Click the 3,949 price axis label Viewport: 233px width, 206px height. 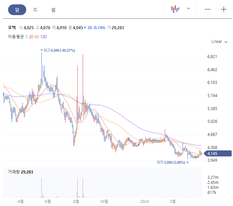[x=212, y=160]
